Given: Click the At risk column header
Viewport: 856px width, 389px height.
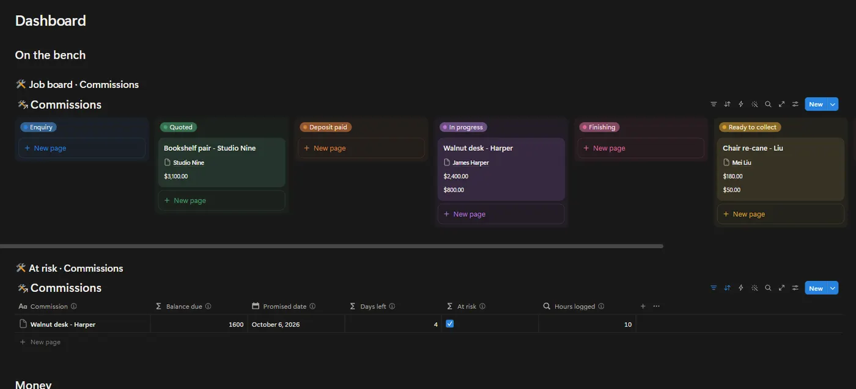Looking at the screenshot, I should (x=490, y=307).
